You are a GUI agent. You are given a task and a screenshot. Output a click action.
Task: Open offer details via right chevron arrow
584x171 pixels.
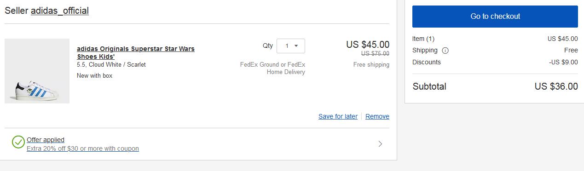[380, 144]
